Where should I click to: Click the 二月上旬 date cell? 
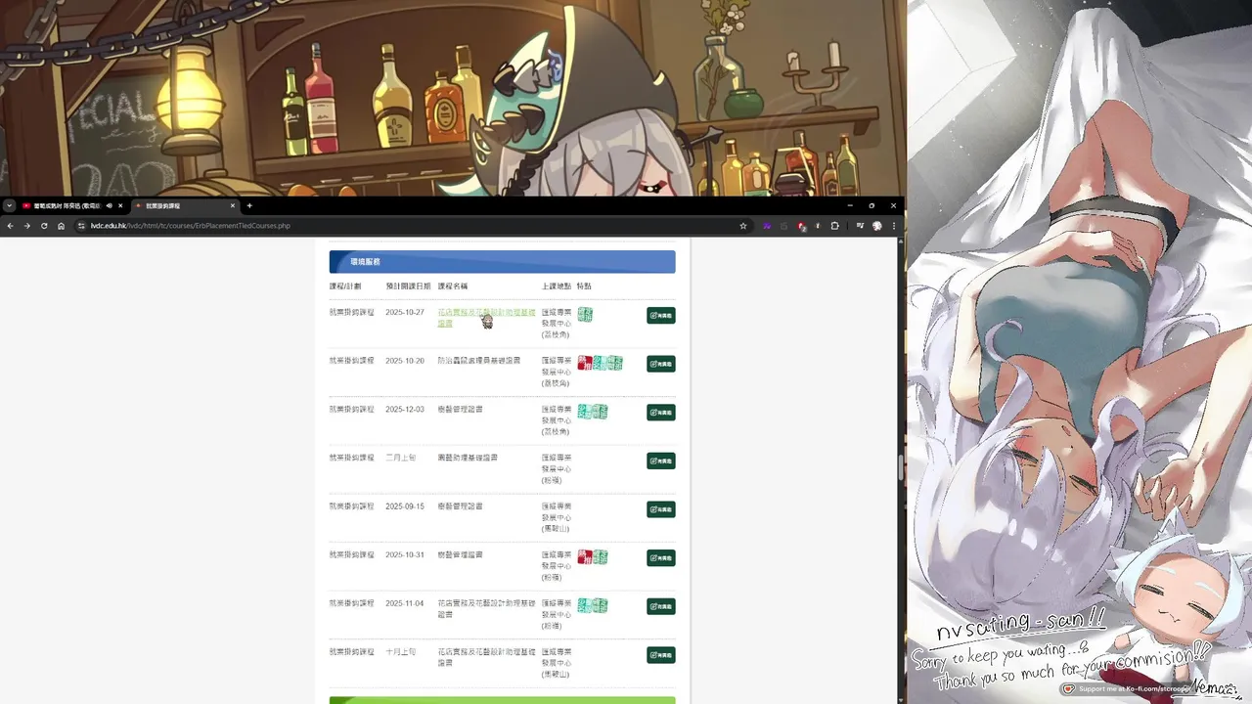click(401, 458)
